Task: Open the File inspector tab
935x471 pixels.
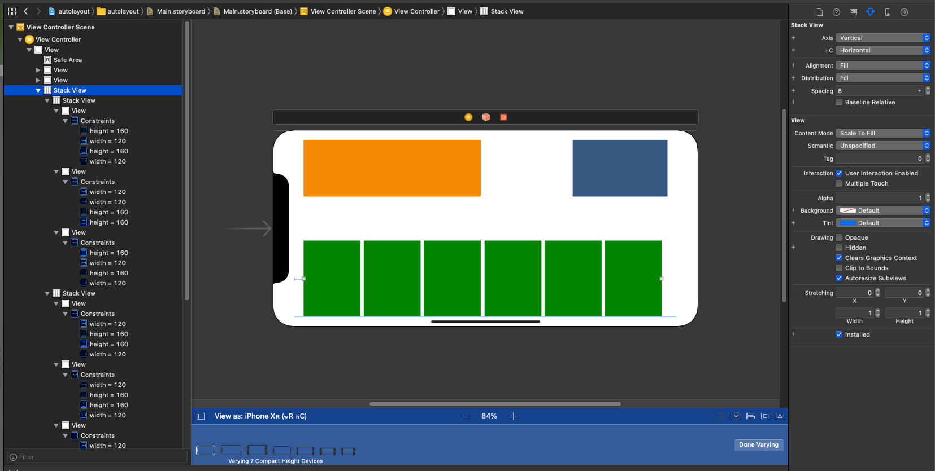Action: coord(819,12)
